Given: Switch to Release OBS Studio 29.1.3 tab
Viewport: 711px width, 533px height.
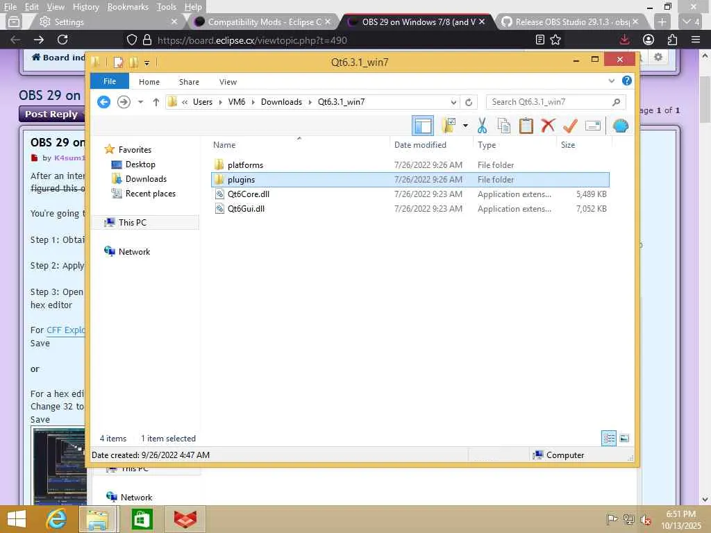Looking at the screenshot, I should [572, 22].
